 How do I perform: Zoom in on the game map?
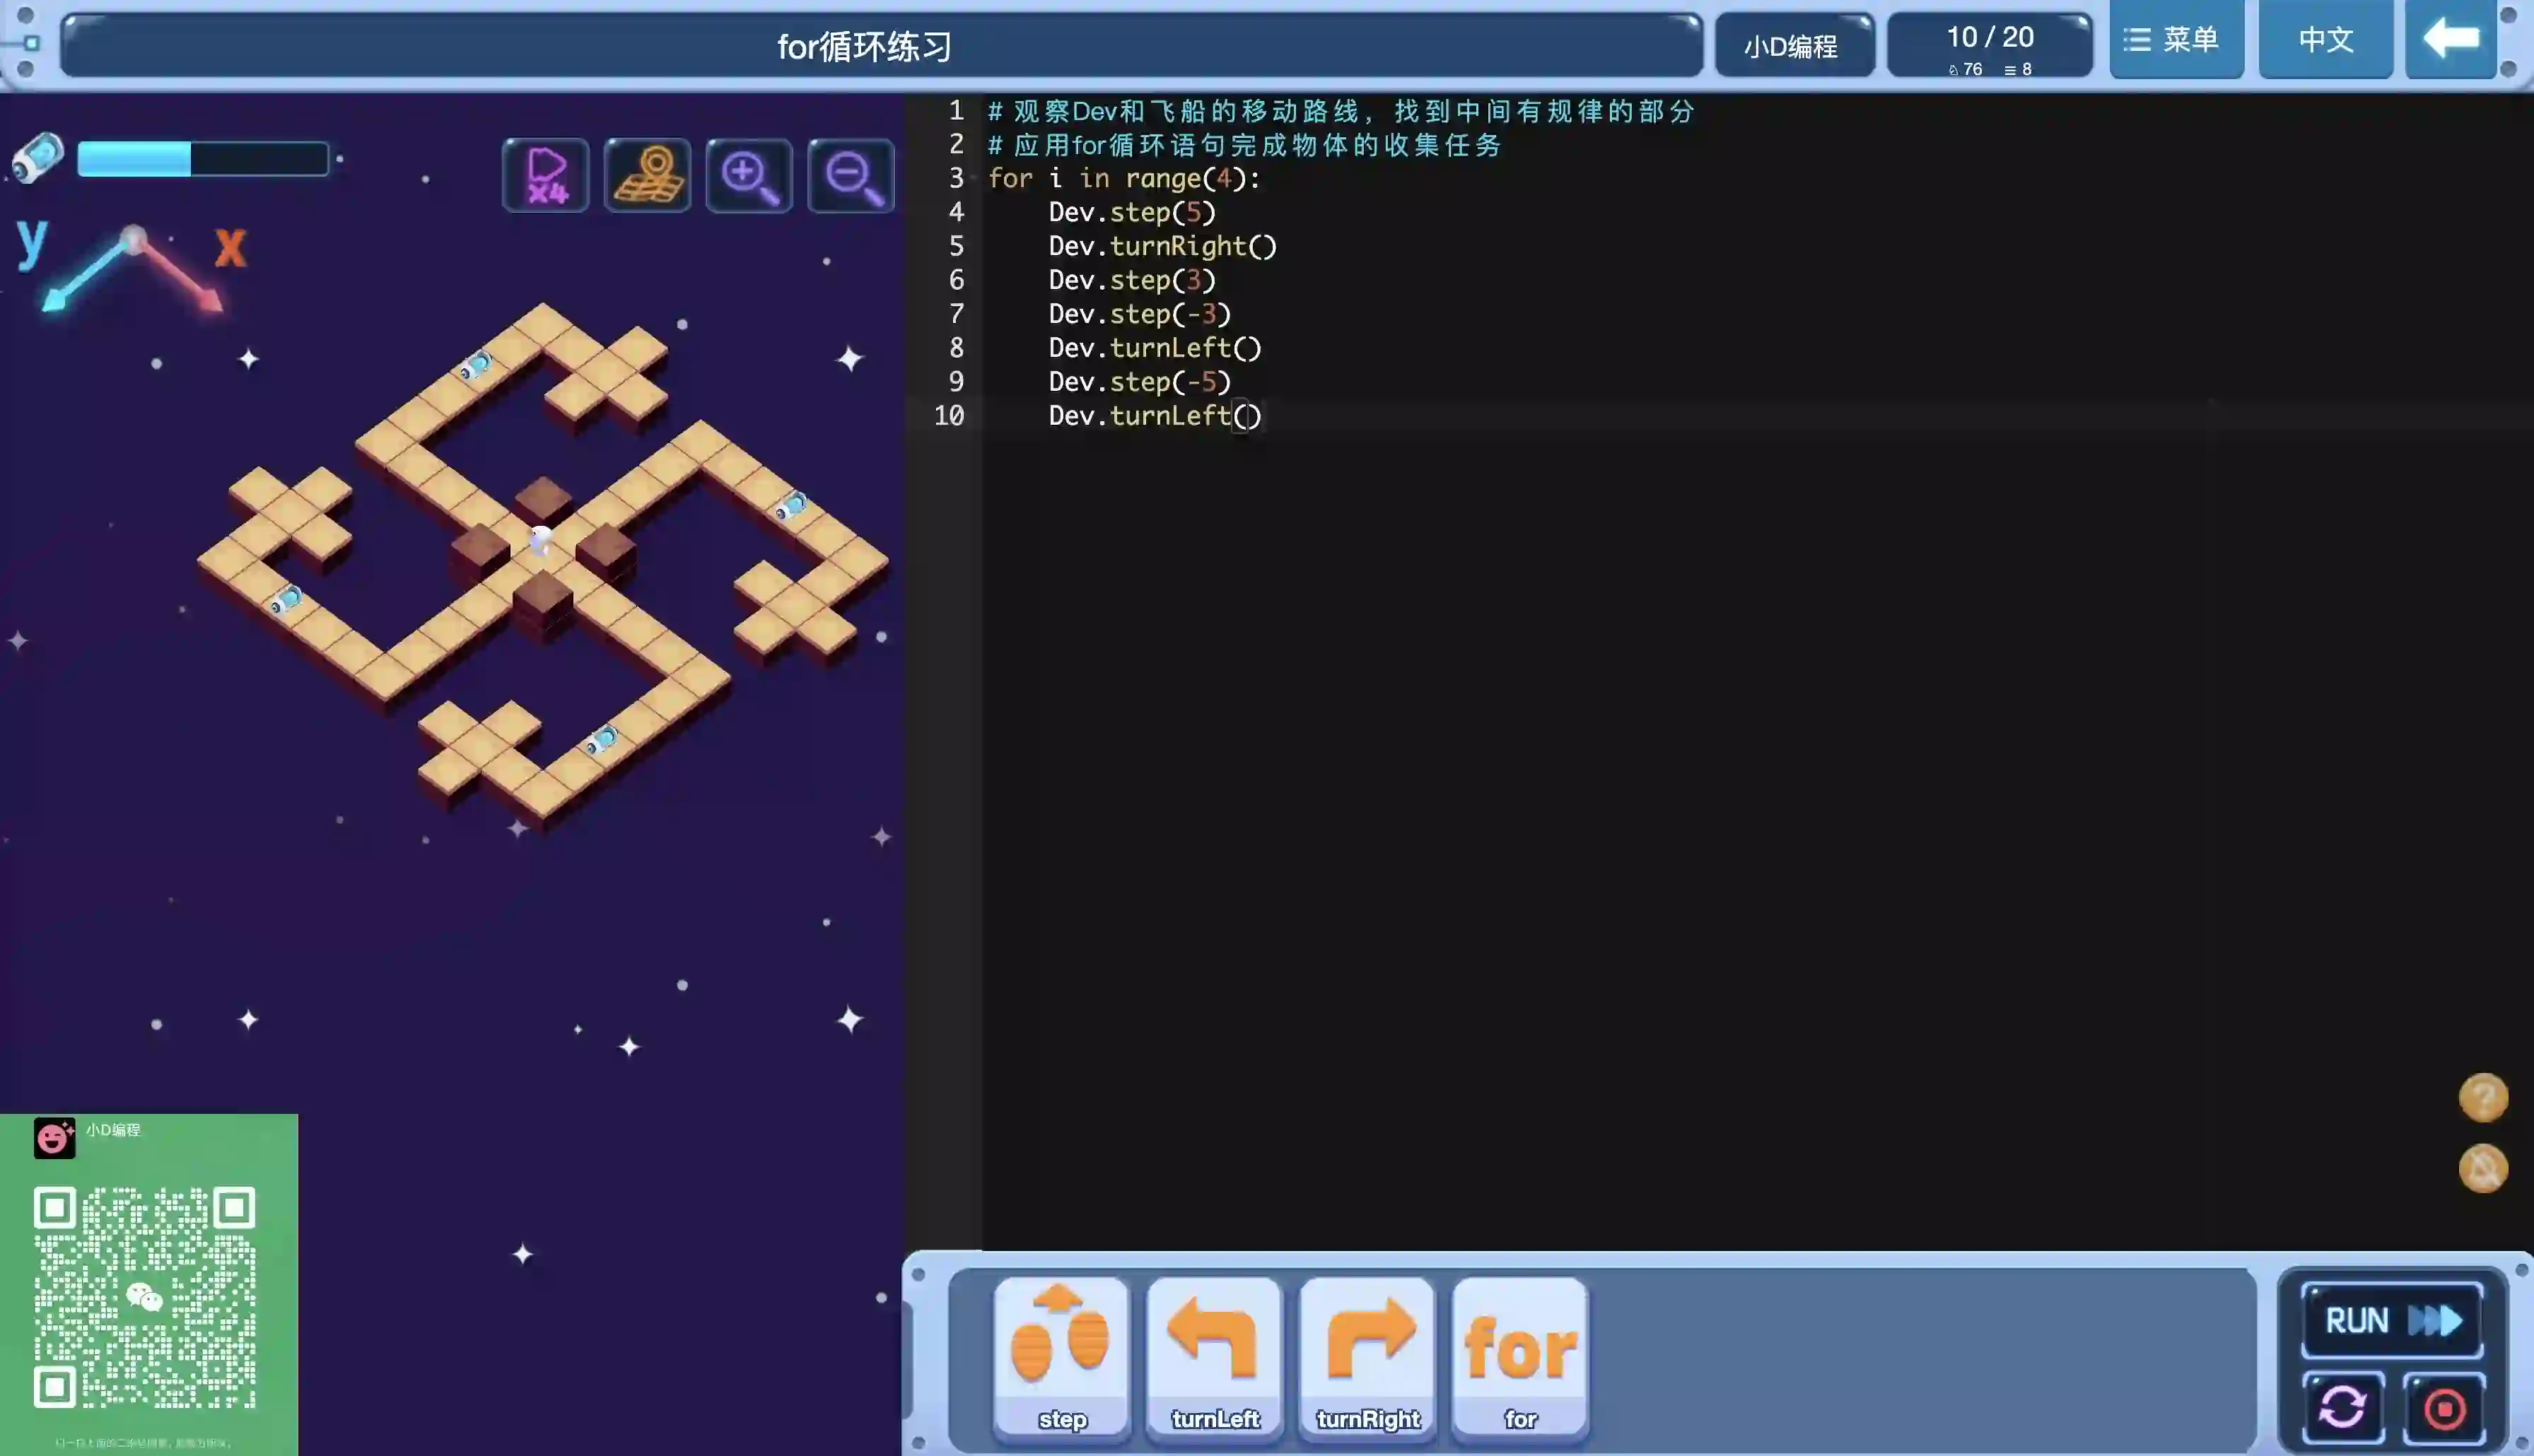click(749, 176)
